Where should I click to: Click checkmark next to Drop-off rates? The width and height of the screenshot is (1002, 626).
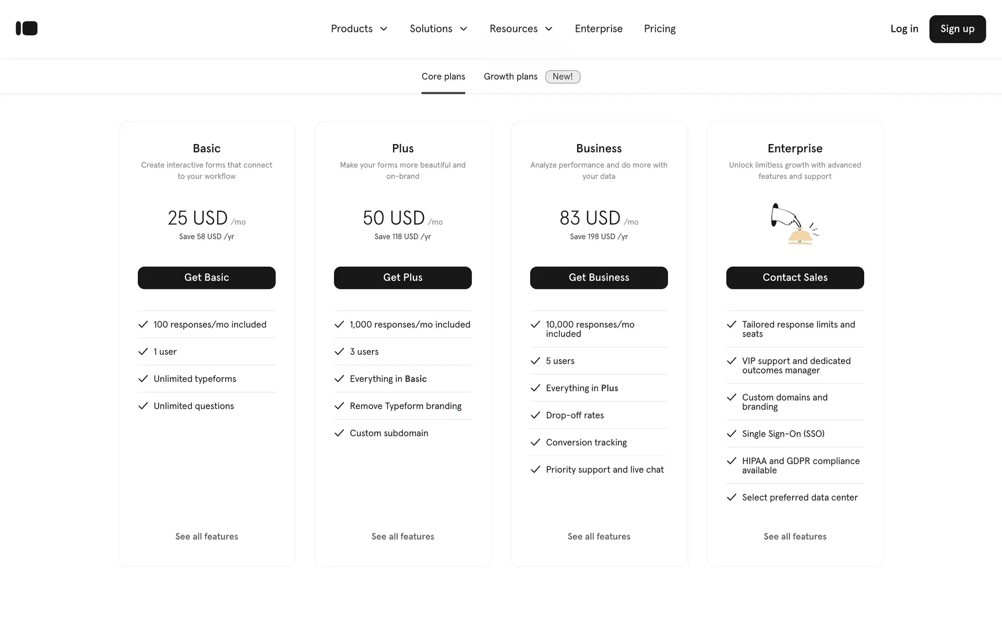(535, 415)
